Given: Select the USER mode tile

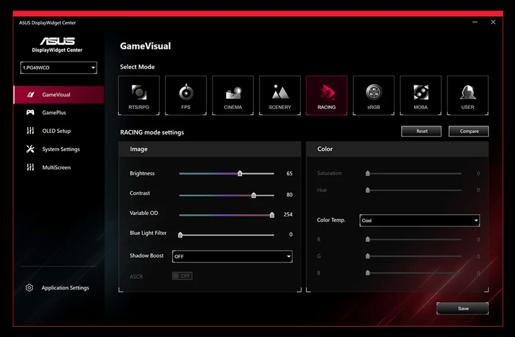Looking at the screenshot, I should click(467, 95).
